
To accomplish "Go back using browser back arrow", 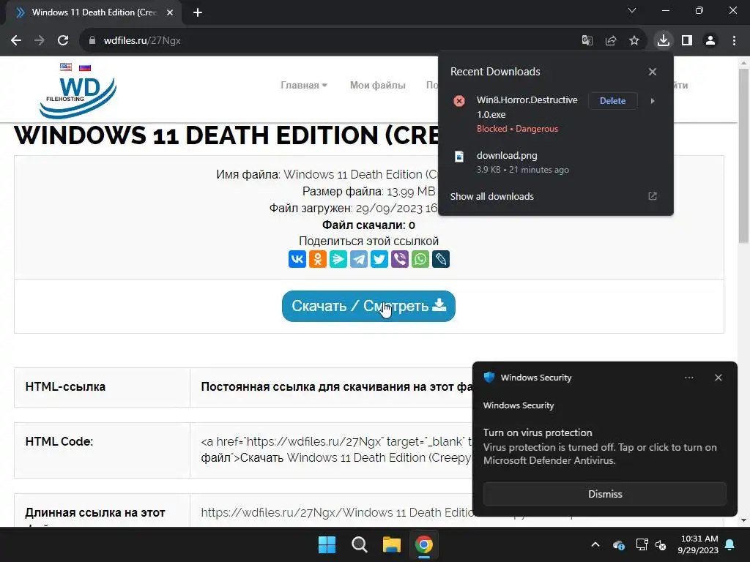I will coord(16,41).
